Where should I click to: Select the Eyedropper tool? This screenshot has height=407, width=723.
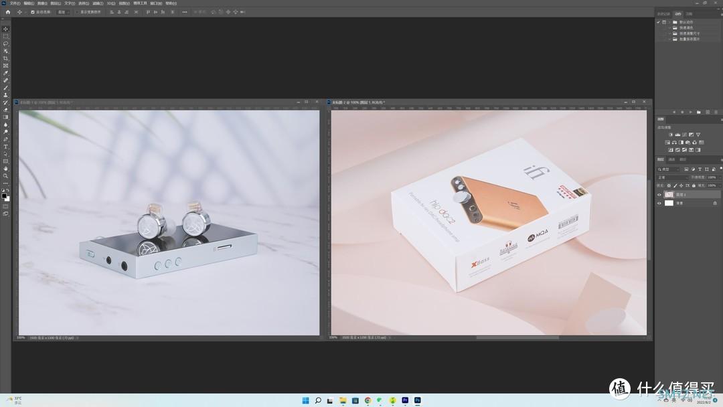pyautogui.click(x=5, y=73)
